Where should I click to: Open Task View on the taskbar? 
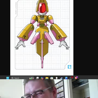point(37,78)
